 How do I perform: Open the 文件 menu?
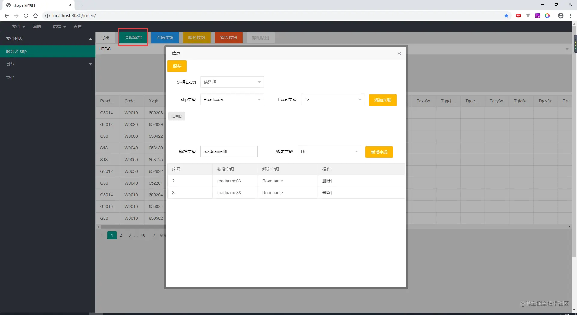tap(18, 26)
